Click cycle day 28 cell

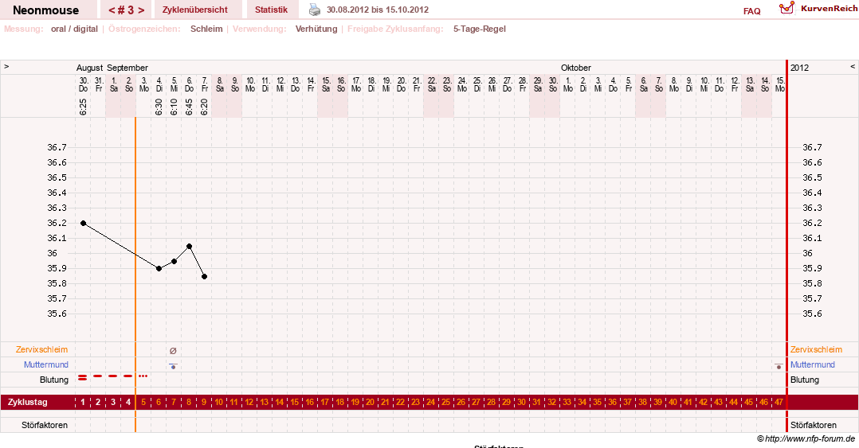coord(492,402)
